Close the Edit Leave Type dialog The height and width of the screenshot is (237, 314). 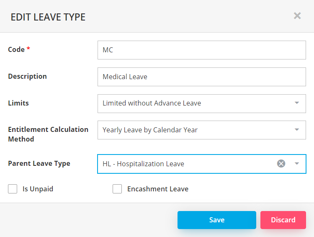297,16
